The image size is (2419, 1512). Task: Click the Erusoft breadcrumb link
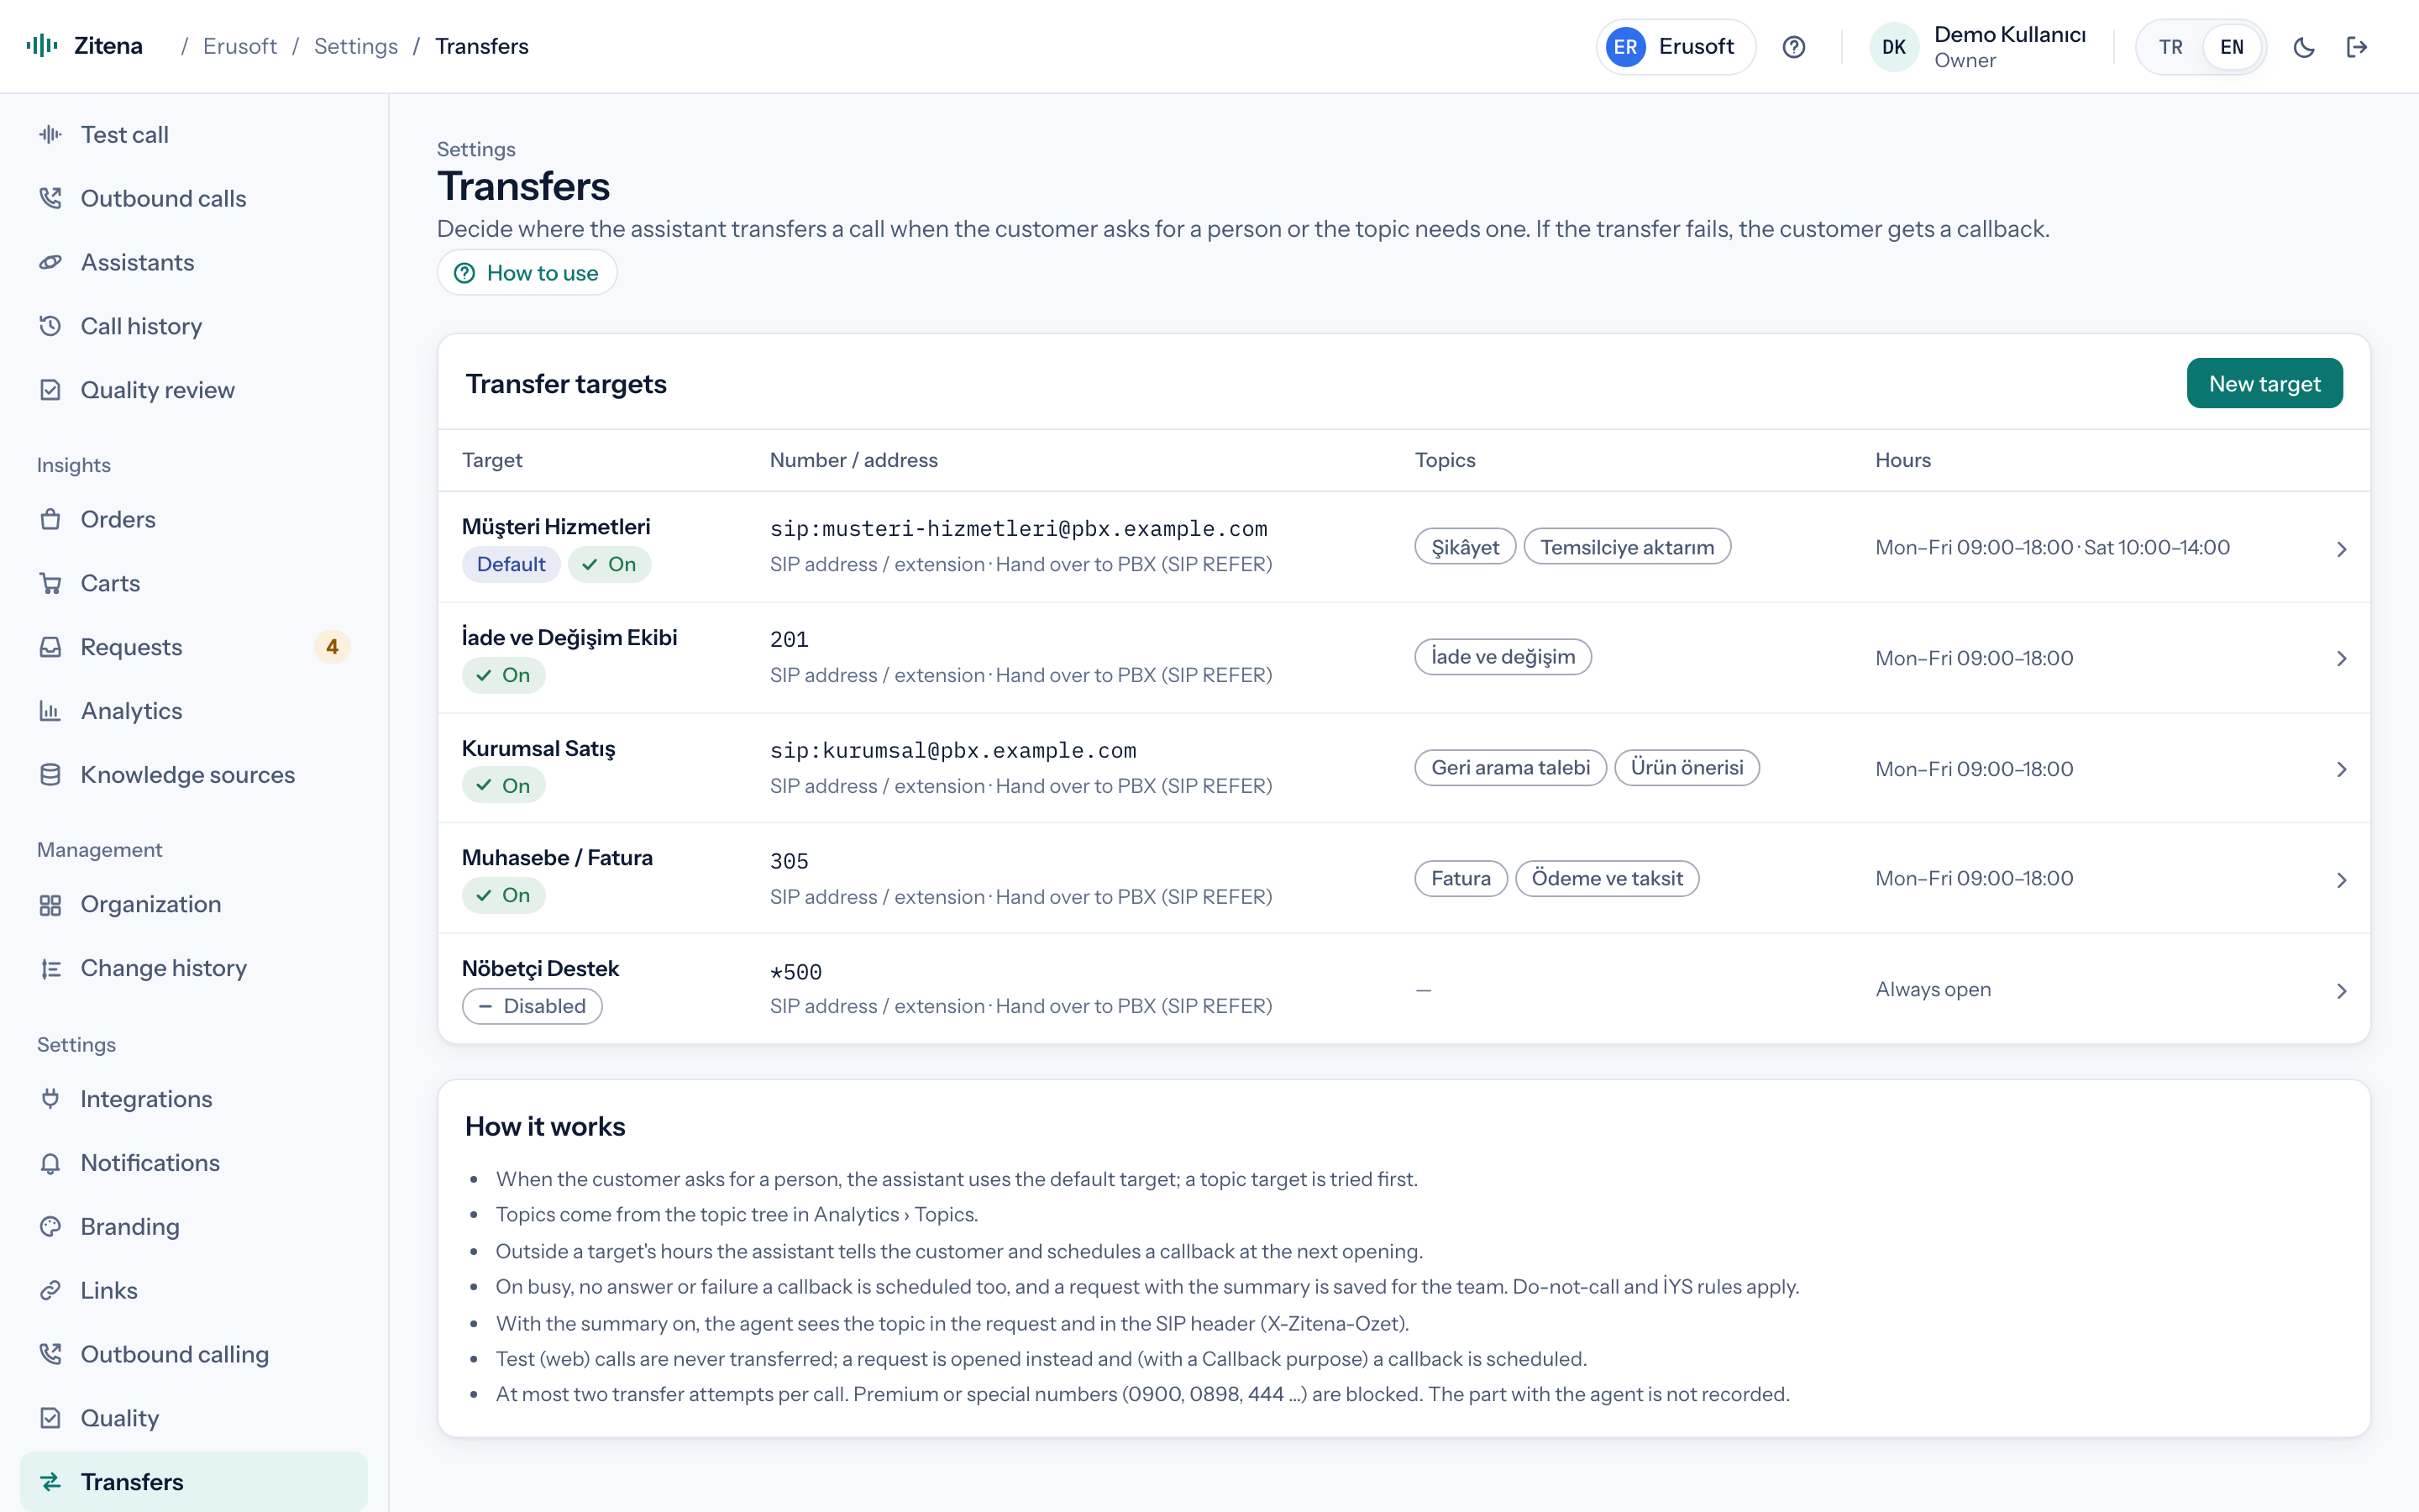tap(240, 46)
